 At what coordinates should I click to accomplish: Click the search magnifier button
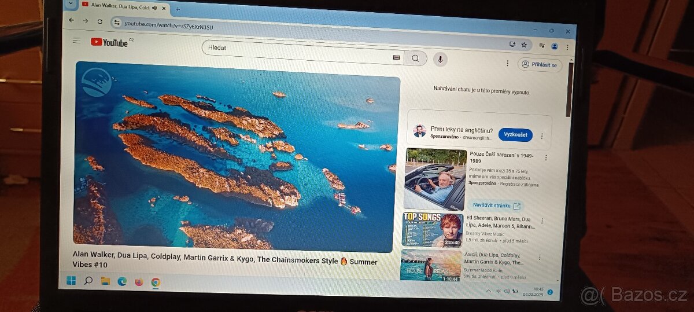[415, 58]
